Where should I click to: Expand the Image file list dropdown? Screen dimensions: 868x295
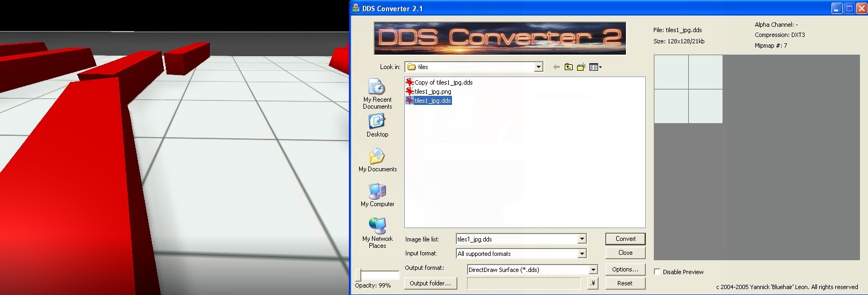point(582,239)
